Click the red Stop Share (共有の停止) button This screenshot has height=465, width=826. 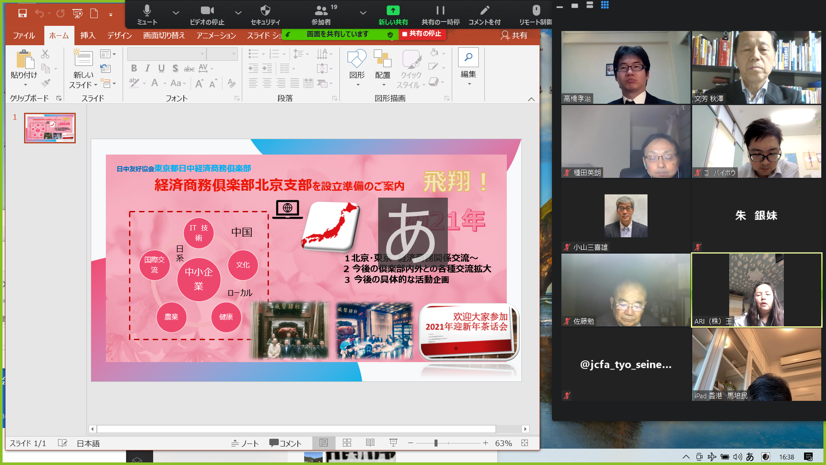pyautogui.click(x=422, y=34)
